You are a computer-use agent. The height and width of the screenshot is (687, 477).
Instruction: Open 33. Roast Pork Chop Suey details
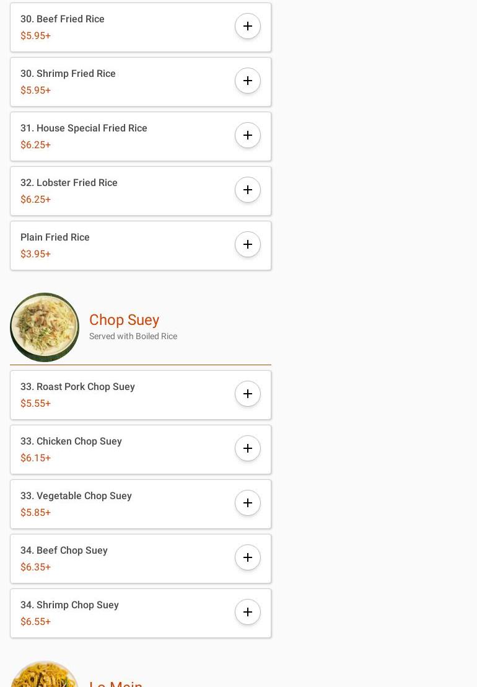(x=77, y=387)
